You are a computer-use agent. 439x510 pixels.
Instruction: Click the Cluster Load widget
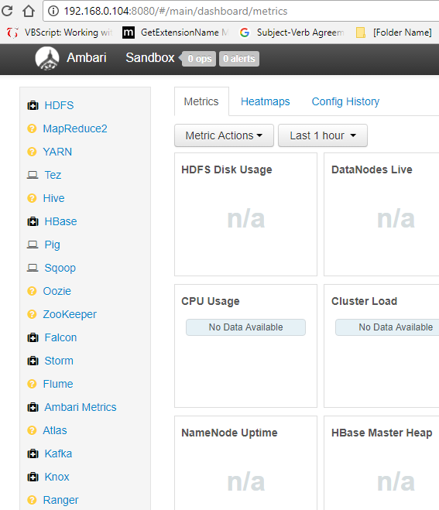click(382, 346)
